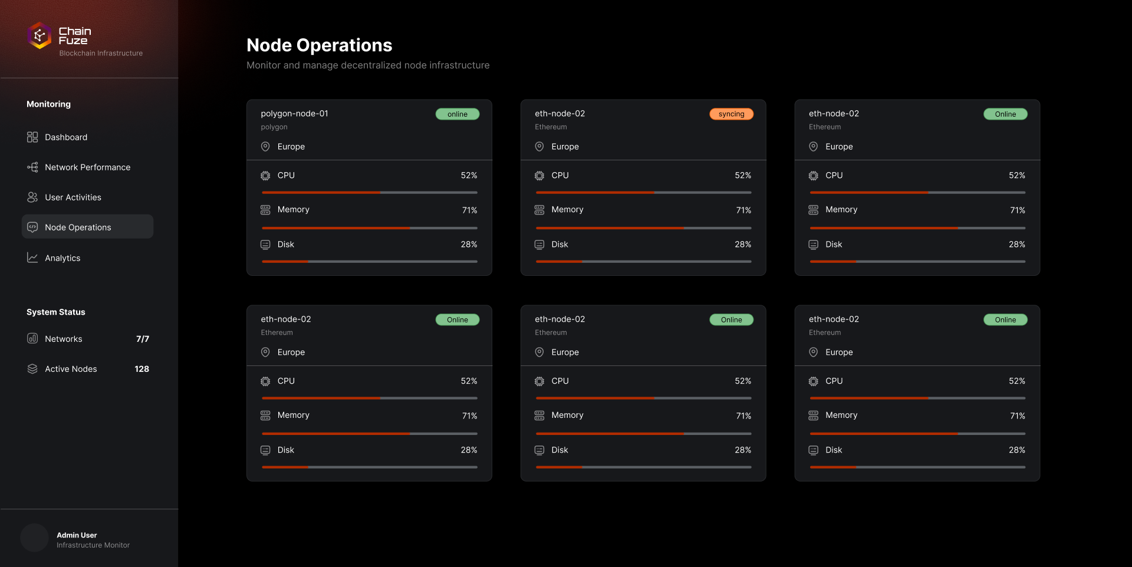
Task: Click the ChainFuze hexagon logo
Action: (40, 36)
